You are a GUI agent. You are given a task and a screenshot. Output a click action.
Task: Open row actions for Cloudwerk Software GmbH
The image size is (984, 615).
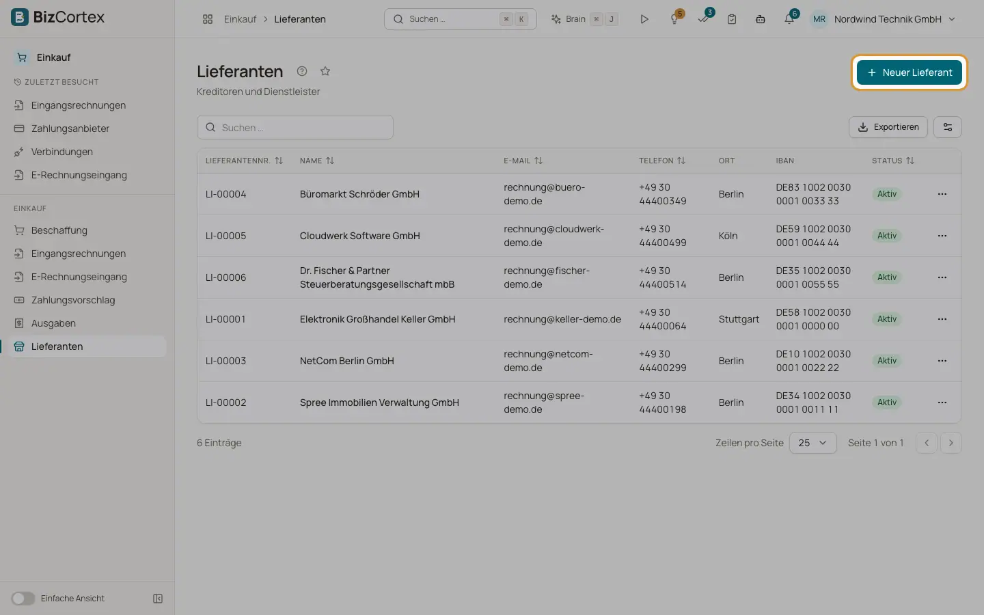(x=942, y=236)
